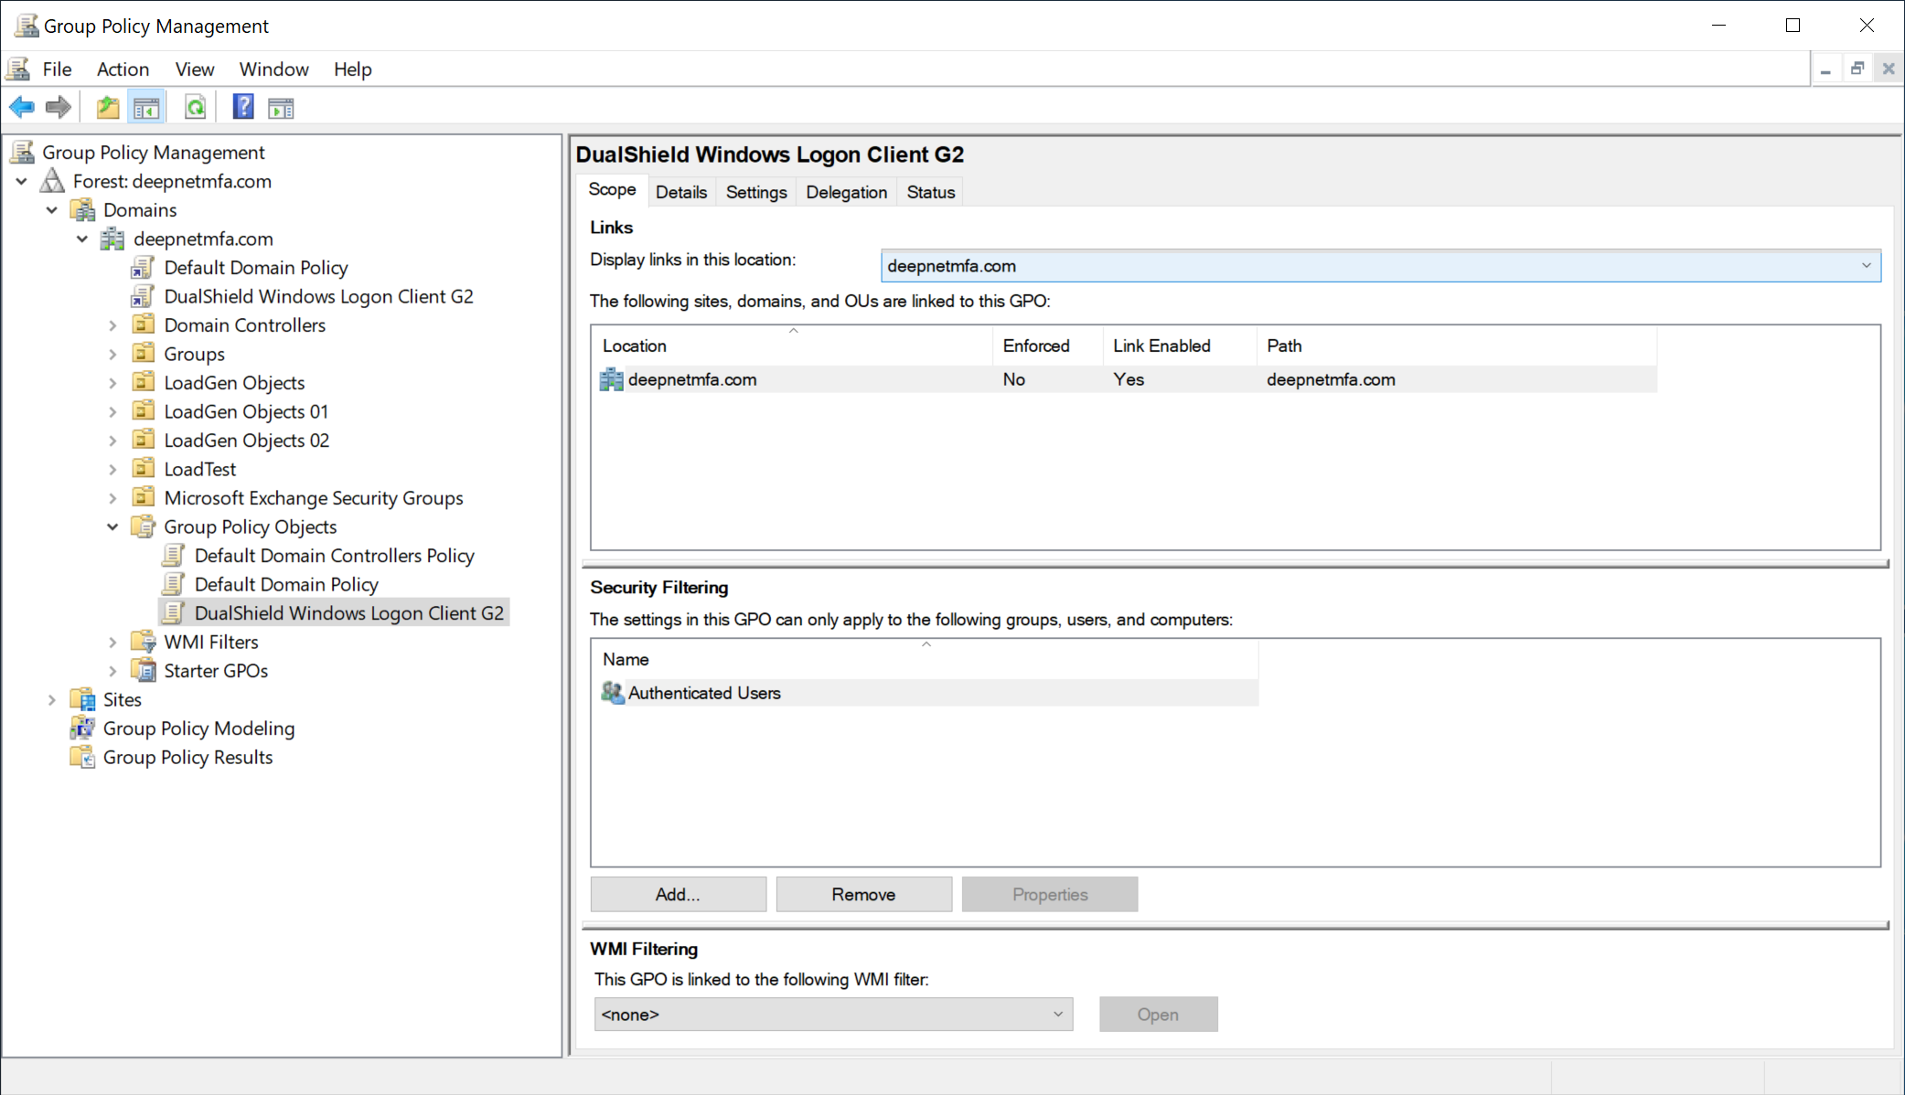Screen dimensions: 1905x1095
Task: Collapse the Group Policy Objects node
Action: click(x=112, y=527)
